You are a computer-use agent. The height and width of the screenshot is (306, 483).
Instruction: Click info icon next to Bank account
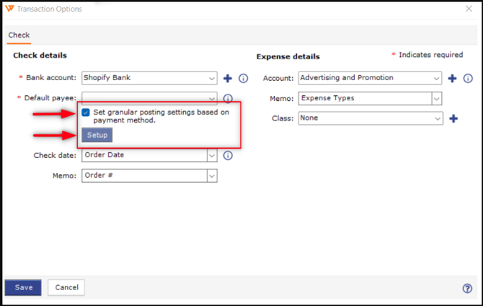click(243, 78)
